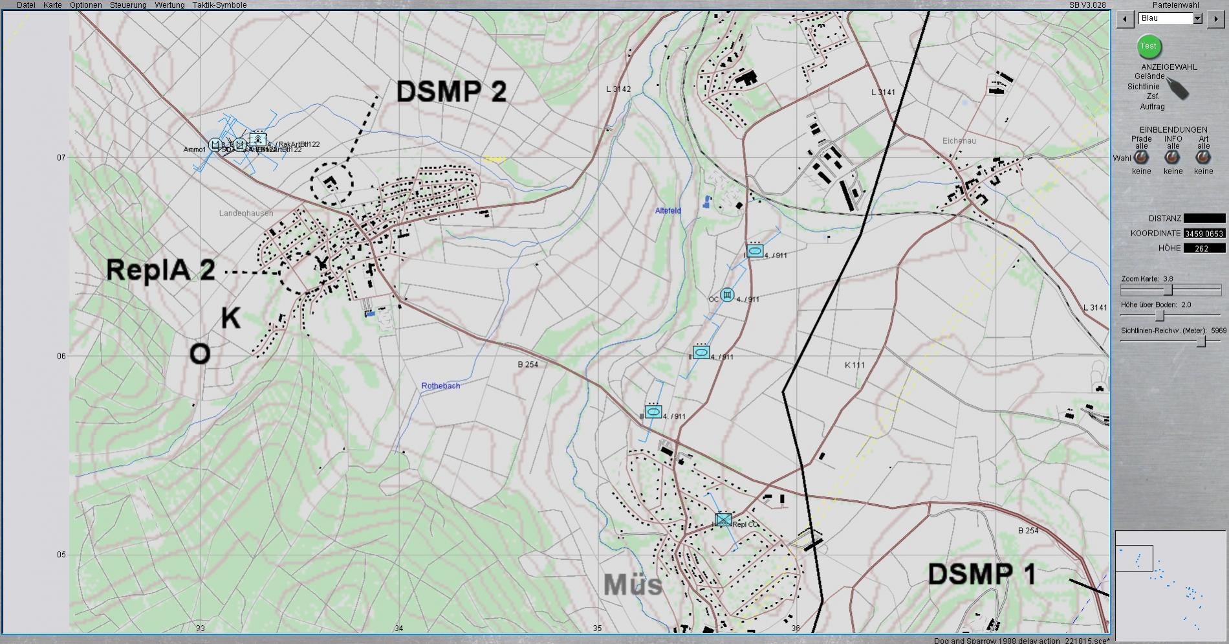Click the next party arrow button
The image size is (1229, 644).
click(1215, 19)
